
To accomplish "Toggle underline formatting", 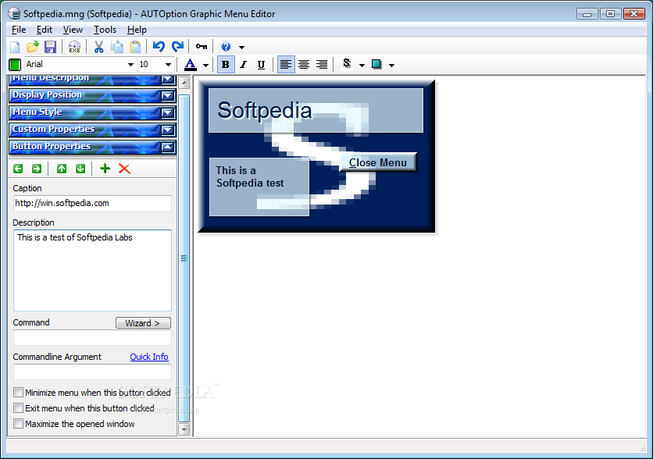I will (x=261, y=65).
